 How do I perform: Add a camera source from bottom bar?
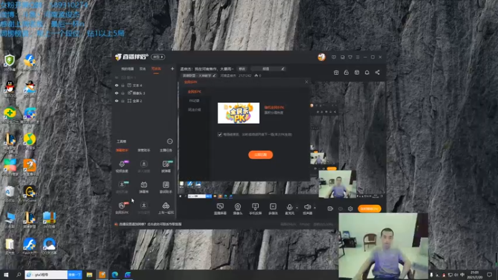[x=238, y=209]
